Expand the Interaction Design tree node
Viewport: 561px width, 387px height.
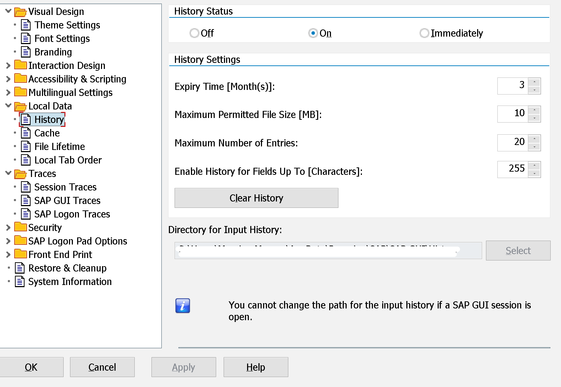(x=8, y=65)
